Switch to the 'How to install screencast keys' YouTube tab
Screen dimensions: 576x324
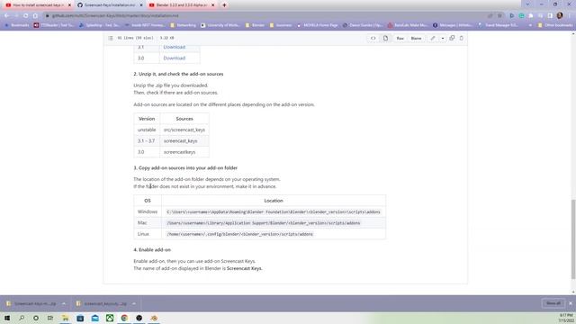tap(37, 5)
